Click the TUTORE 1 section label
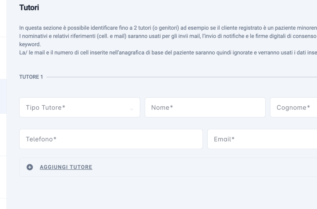317x209 pixels. [x=31, y=77]
